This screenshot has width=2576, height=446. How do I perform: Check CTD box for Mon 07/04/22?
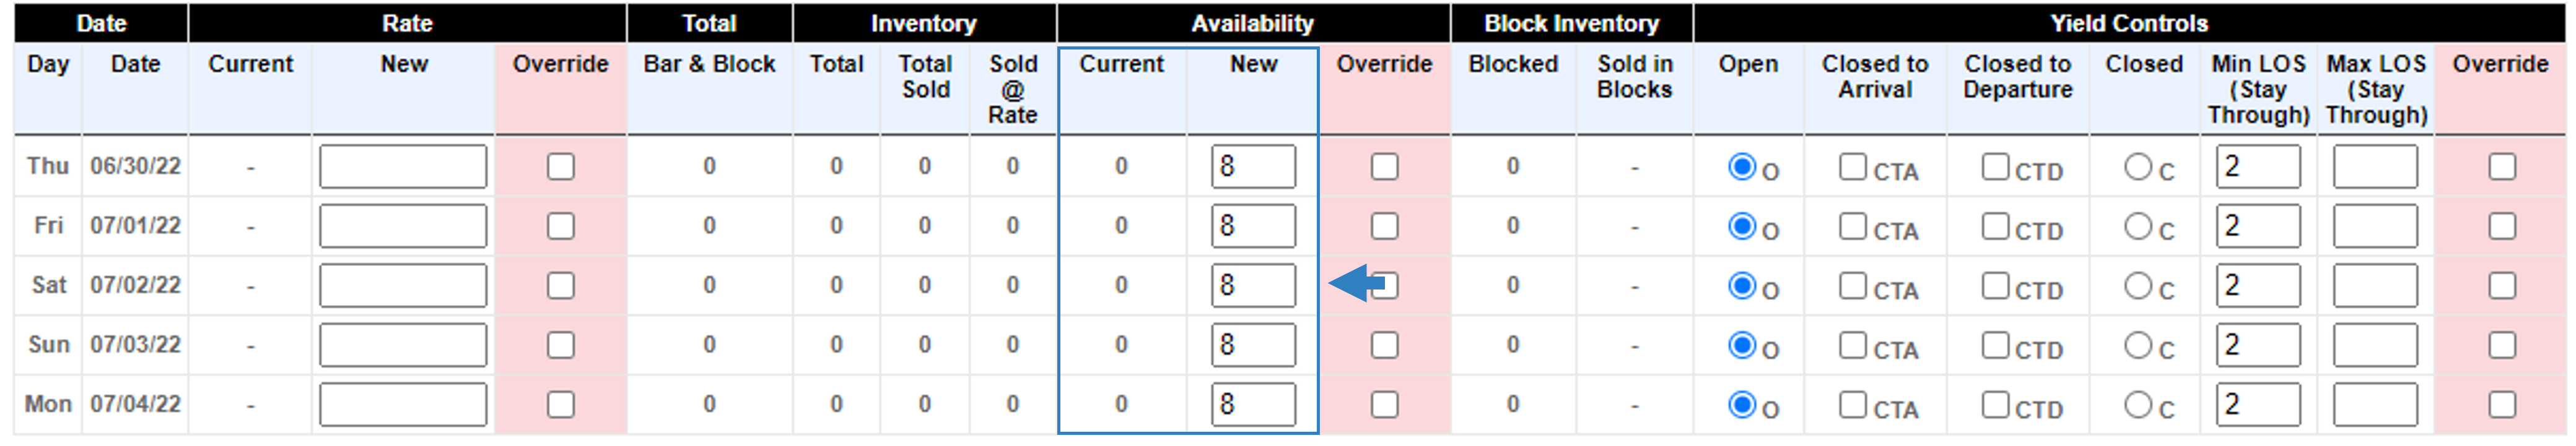pos(1995,405)
